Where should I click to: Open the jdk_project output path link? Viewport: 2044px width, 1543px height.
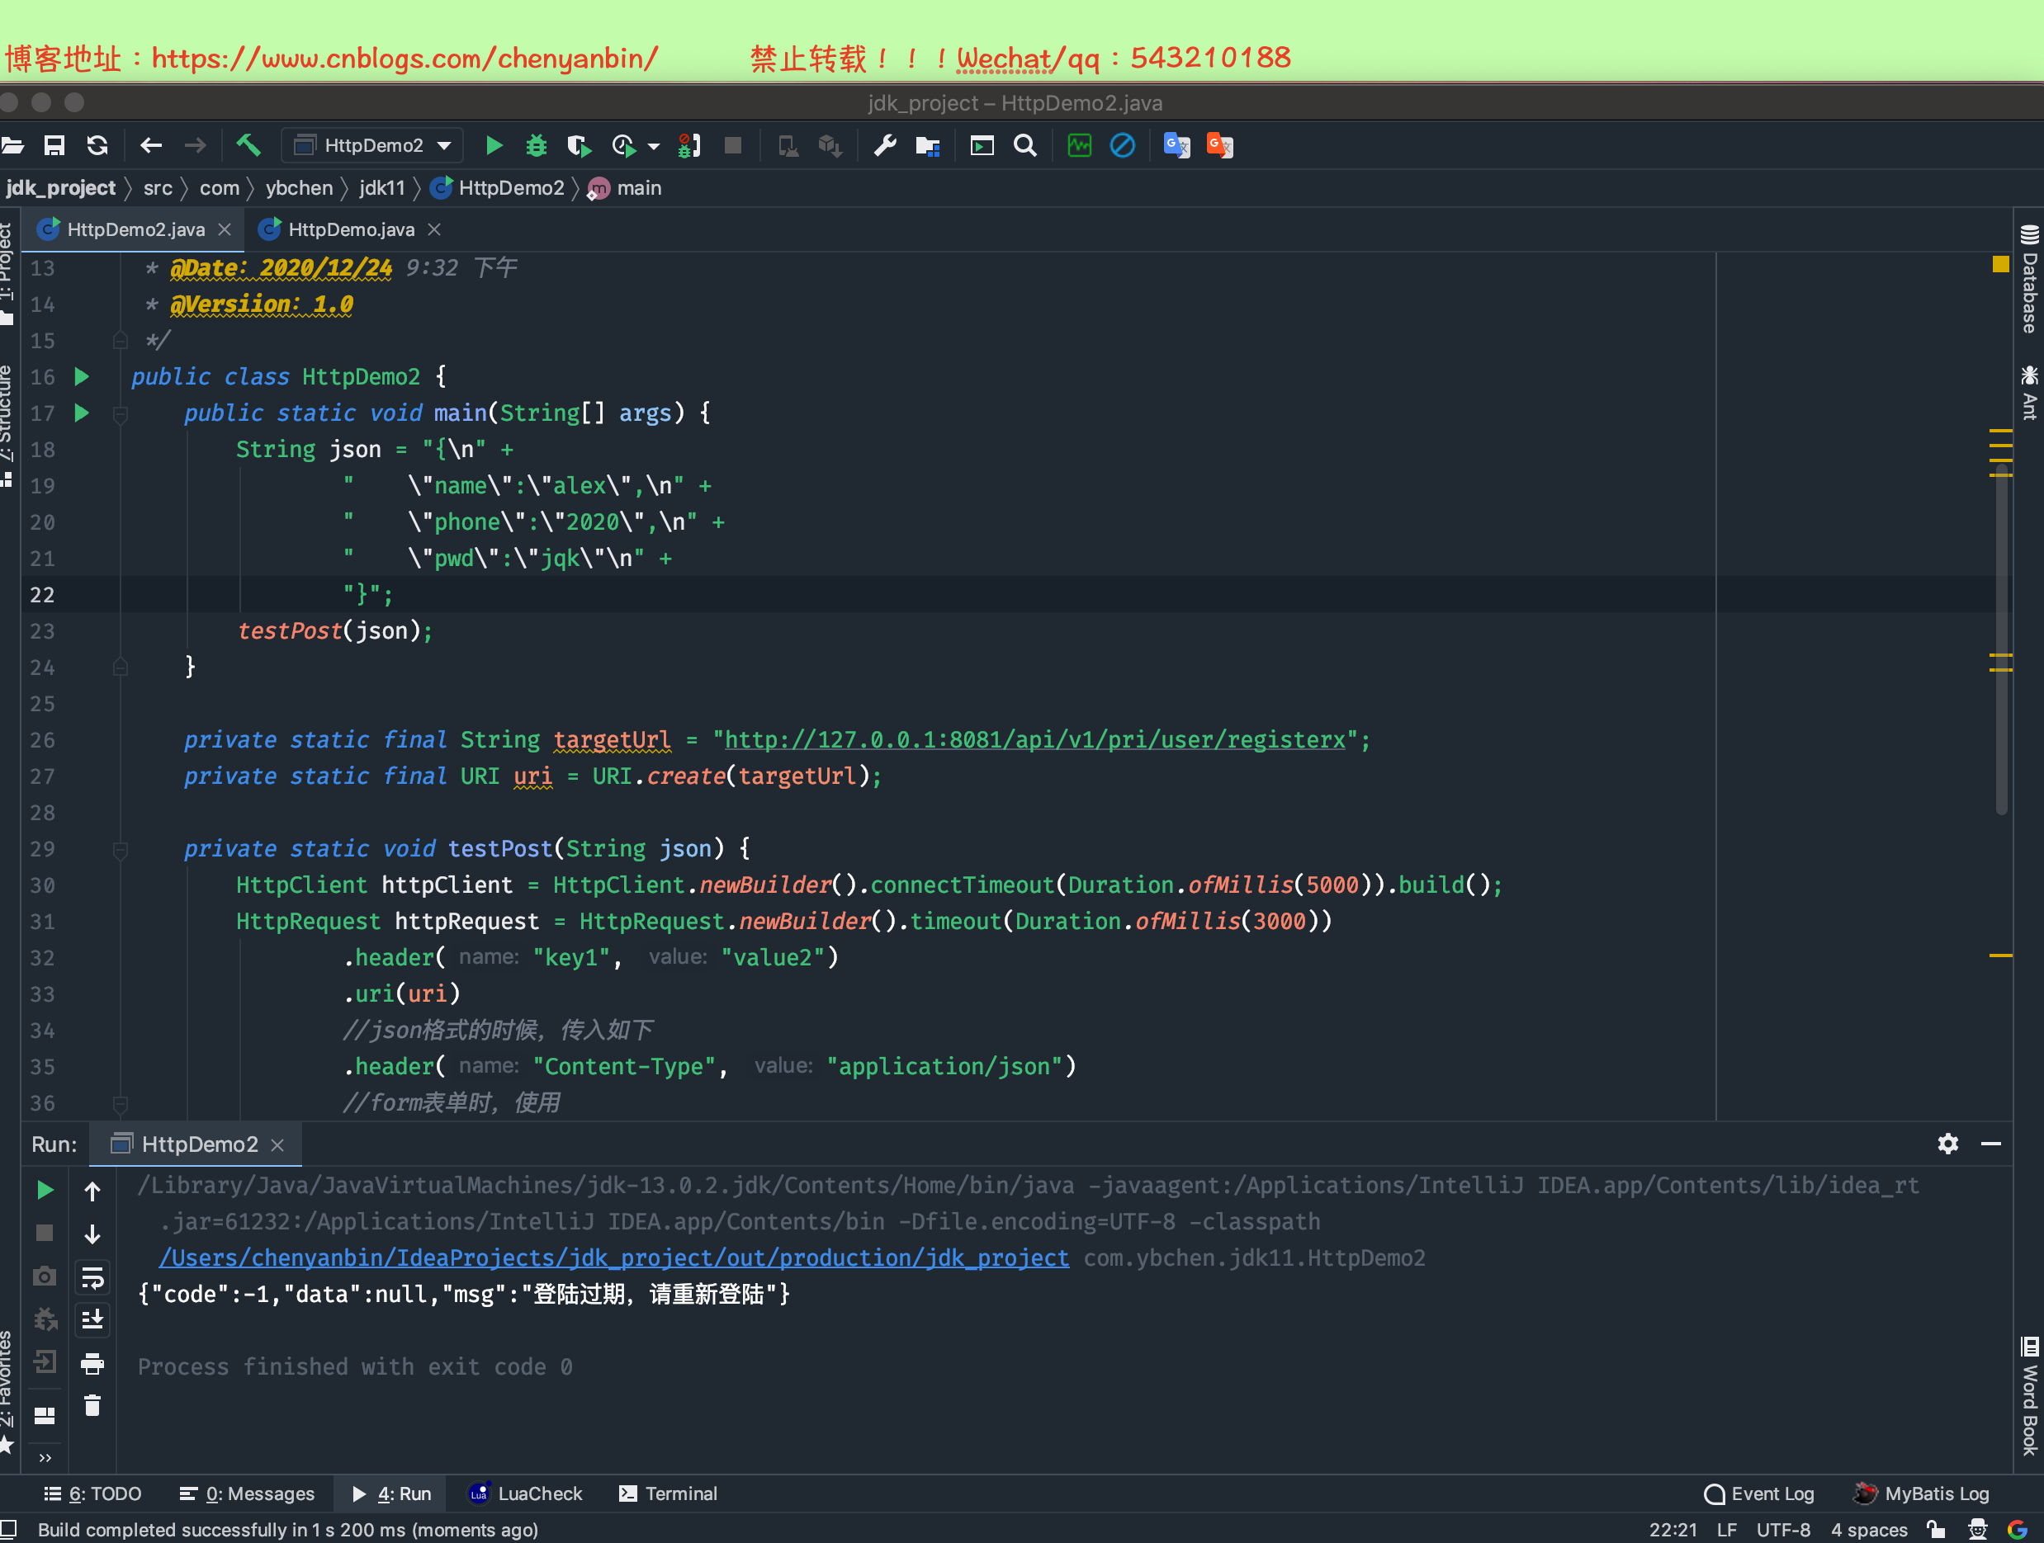tap(613, 1258)
